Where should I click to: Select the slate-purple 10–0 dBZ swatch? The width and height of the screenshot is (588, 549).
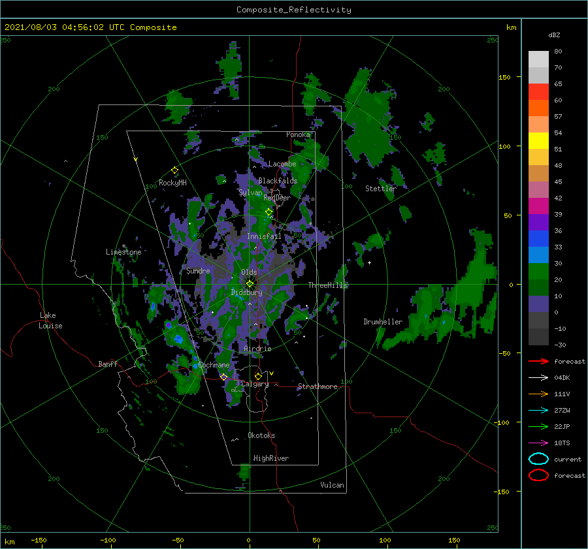(538, 304)
